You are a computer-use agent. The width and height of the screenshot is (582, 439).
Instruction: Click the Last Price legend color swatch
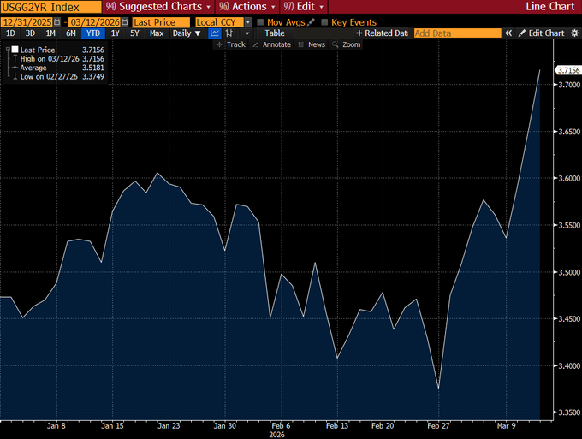14,50
